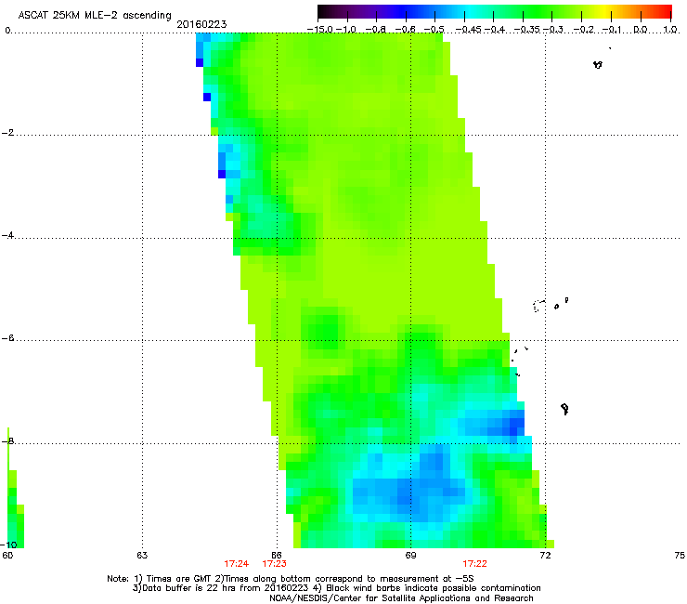This screenshot has height=604, width=687.
Task: Click the latitude axis label '-10'
Action: [8, 545]
